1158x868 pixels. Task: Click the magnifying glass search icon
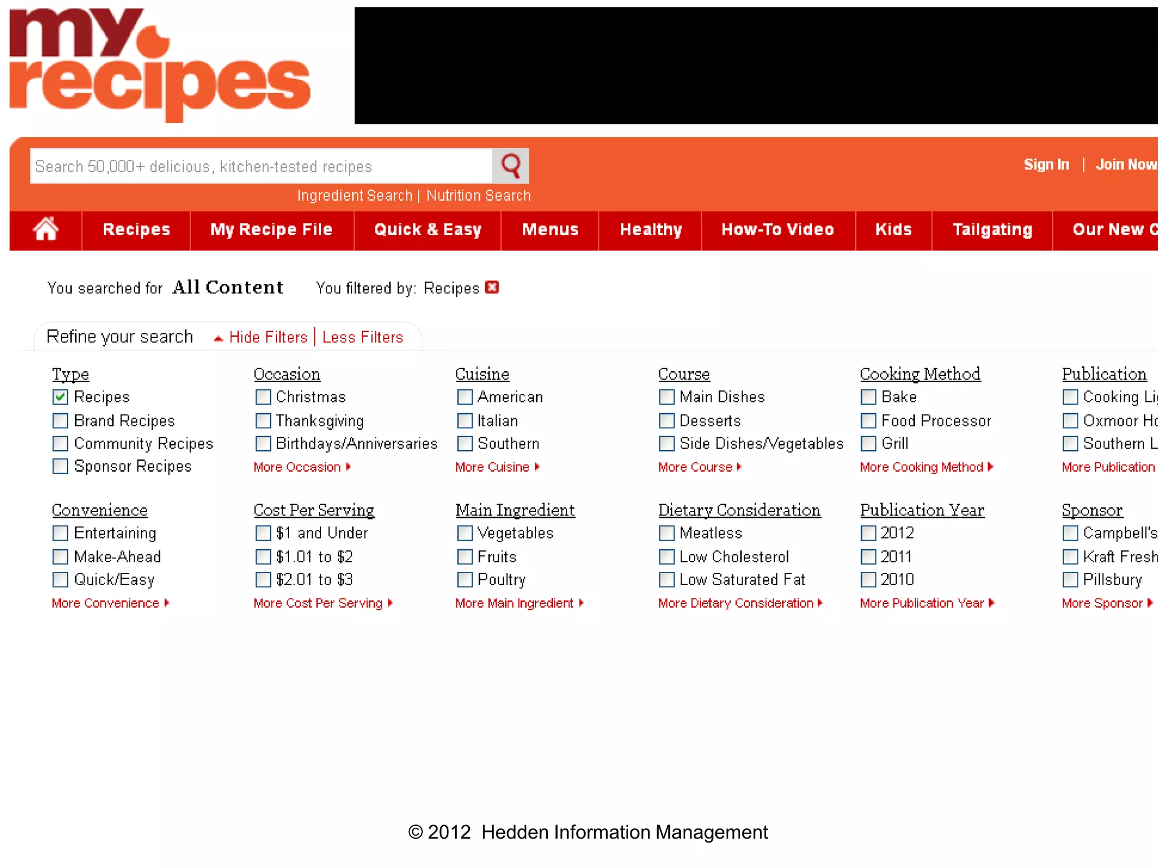click(x=511, y=166)
